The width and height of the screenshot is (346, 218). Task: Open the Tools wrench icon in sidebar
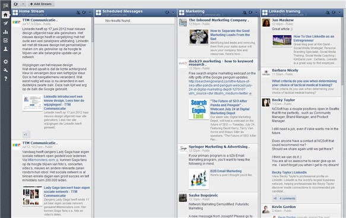tap(5, 70)
